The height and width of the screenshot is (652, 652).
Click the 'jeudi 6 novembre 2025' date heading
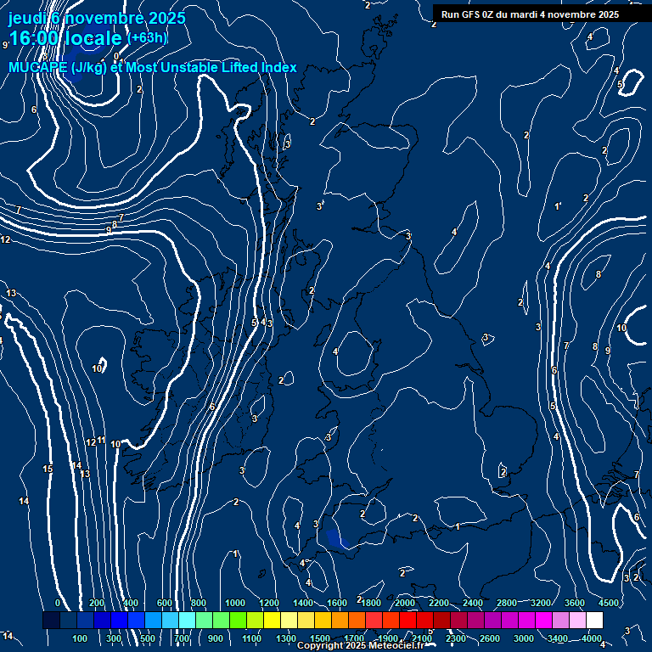[97, 18]
